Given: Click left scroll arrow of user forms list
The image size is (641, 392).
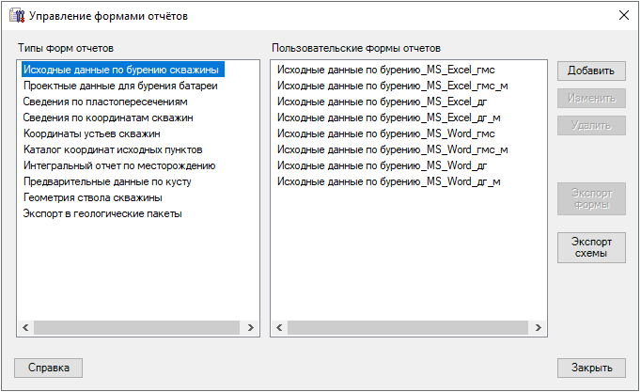Looking at the screenshot, I should click(278, 328).
